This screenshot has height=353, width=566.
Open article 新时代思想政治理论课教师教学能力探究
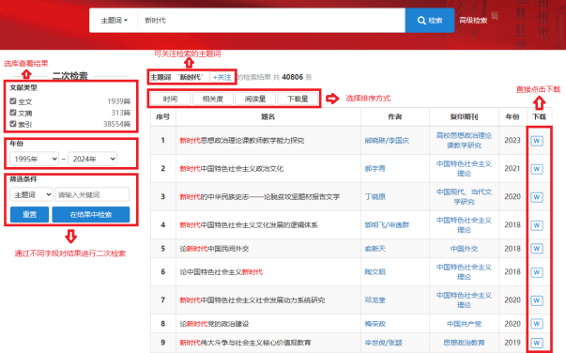coord(242,141)
